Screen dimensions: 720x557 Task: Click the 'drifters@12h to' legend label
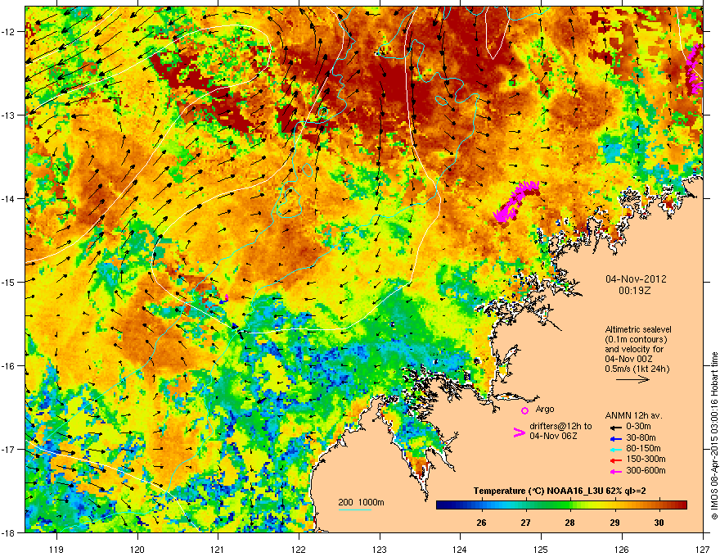tap(560, 426)
